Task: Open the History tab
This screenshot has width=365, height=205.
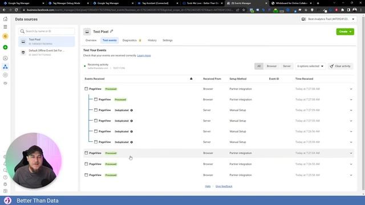Action: [x=152, y=40]
